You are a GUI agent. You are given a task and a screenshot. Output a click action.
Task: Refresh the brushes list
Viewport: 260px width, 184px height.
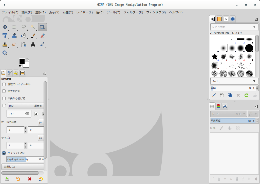click(x=246, y=95)
